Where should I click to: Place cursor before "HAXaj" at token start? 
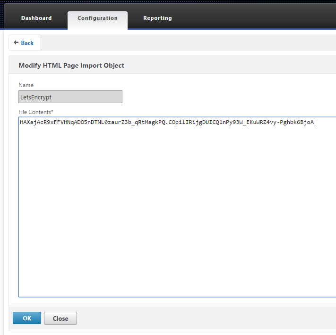(x=20, y=123)
